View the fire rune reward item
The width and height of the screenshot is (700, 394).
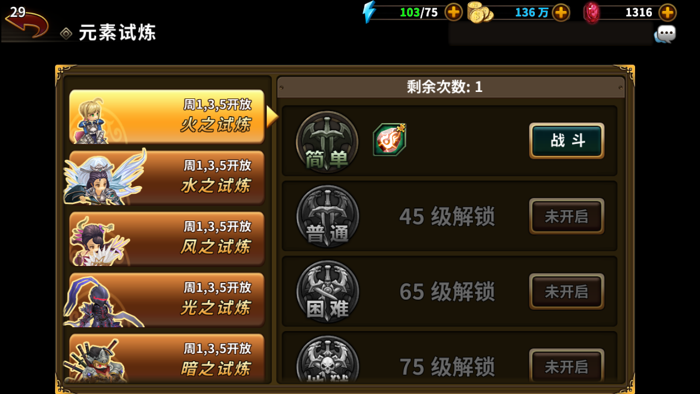389,140
